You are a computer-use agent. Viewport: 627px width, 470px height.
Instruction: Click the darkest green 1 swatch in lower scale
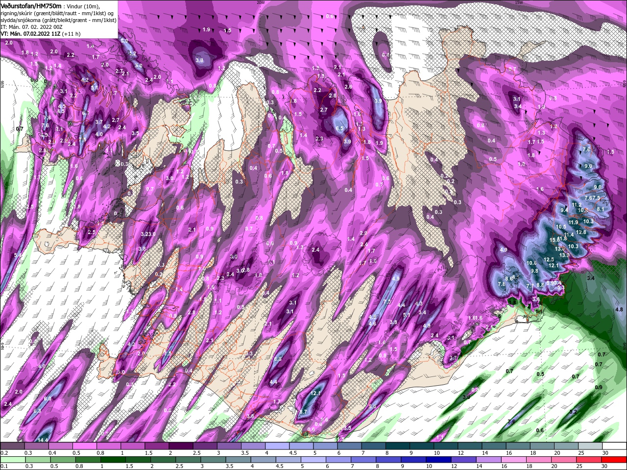113,459
